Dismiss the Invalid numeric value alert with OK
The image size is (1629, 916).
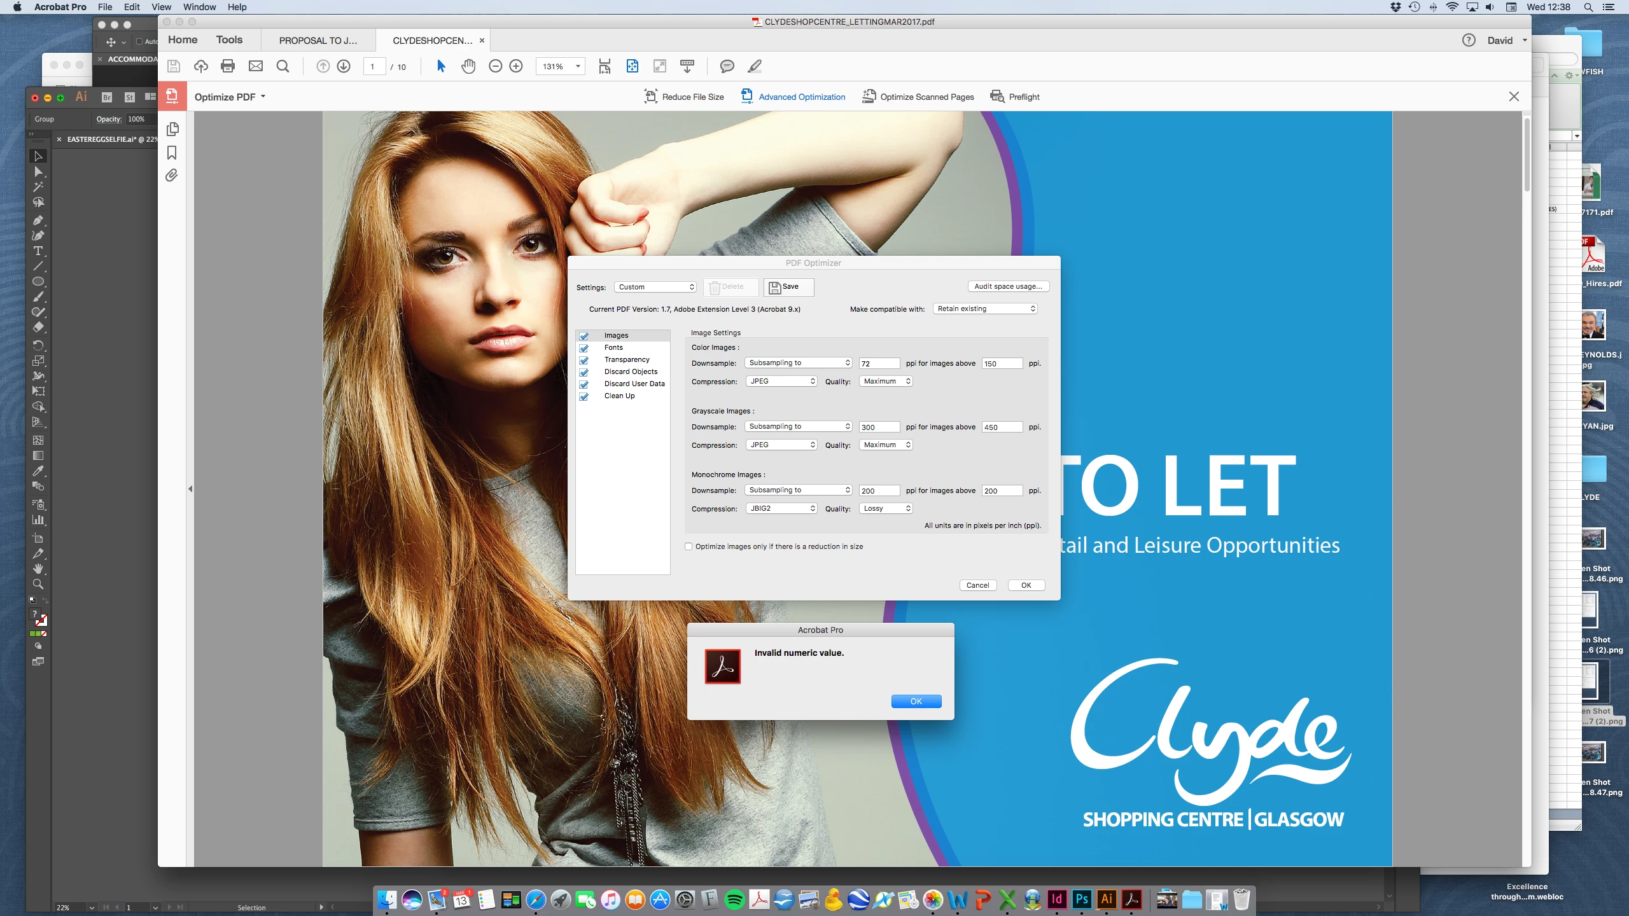coord(916,701)
